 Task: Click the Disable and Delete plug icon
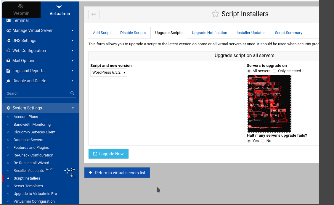coord(8,81)
